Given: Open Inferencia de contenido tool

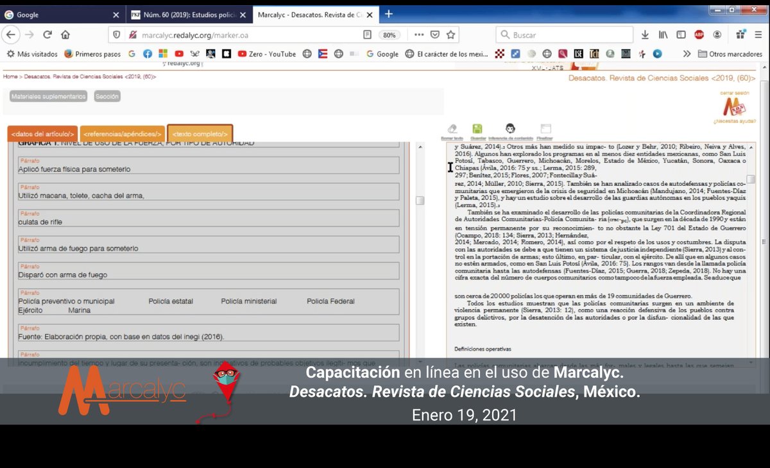Looking at the screenshot, I should click(510, 128).
